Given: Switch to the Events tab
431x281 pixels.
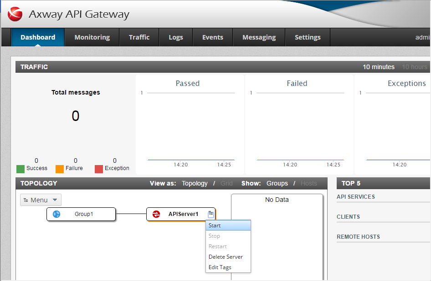Looking at the screenshot, I should 212,37.
